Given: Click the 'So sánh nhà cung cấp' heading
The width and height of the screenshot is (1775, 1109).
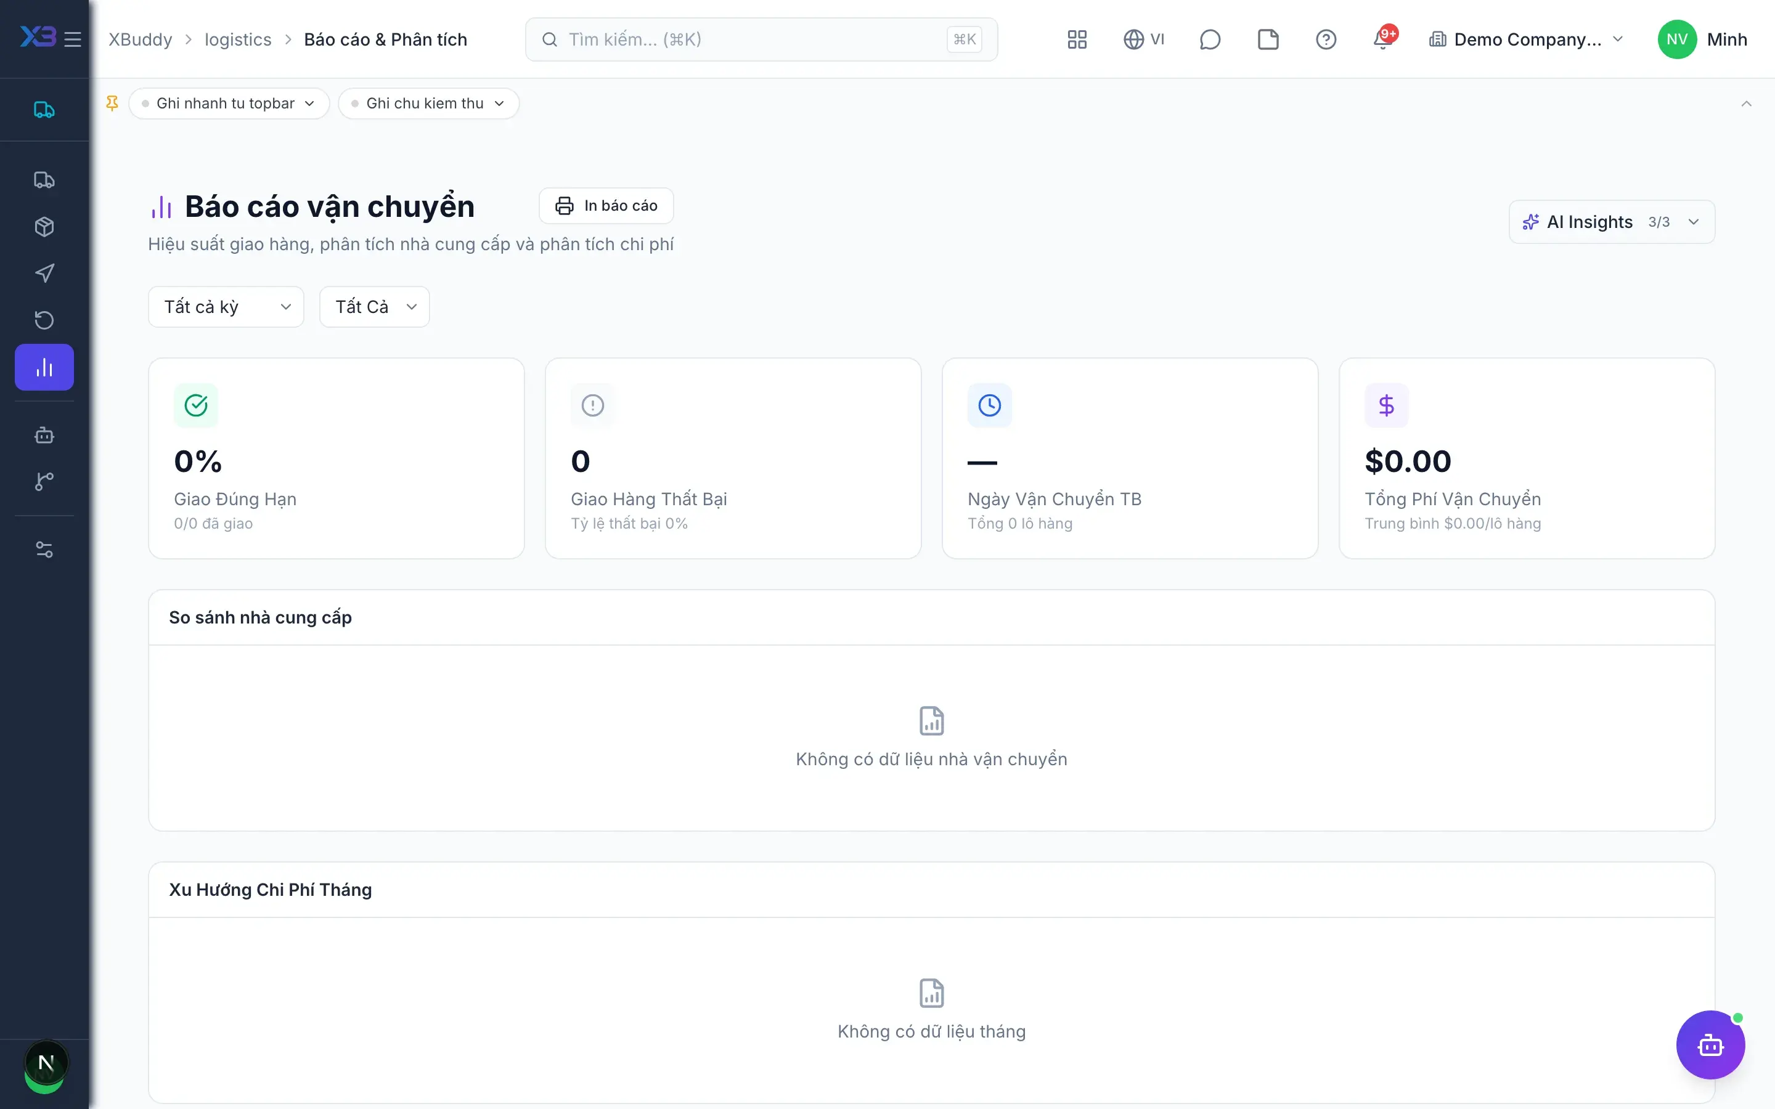Looking at the screenshot, I should (x=260, y=617).
